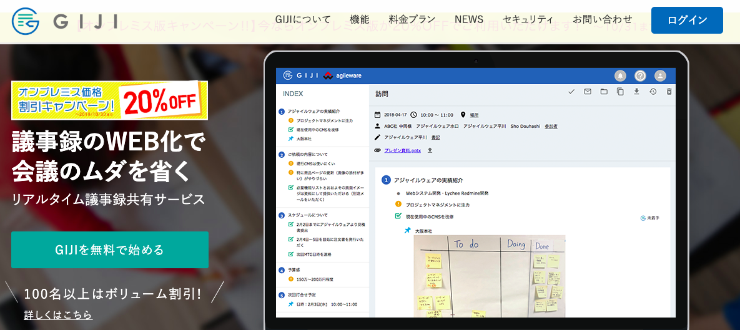740x330 pixels.
Task: Open the 機能 menu item
Action: click(x=360, y=20)
